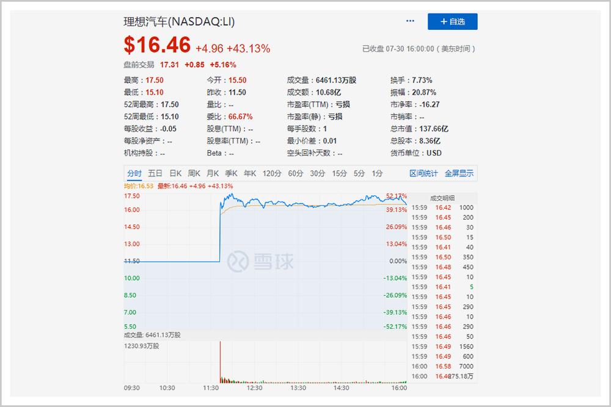This screenshot has height=407, width=611.
Task: Pick the 1分 chart tab
Action: [x=377, y=173]
